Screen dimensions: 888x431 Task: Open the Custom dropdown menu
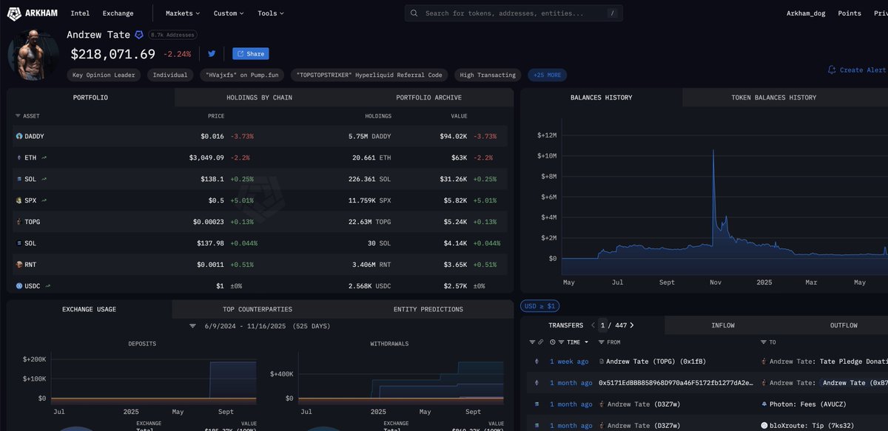229,13
